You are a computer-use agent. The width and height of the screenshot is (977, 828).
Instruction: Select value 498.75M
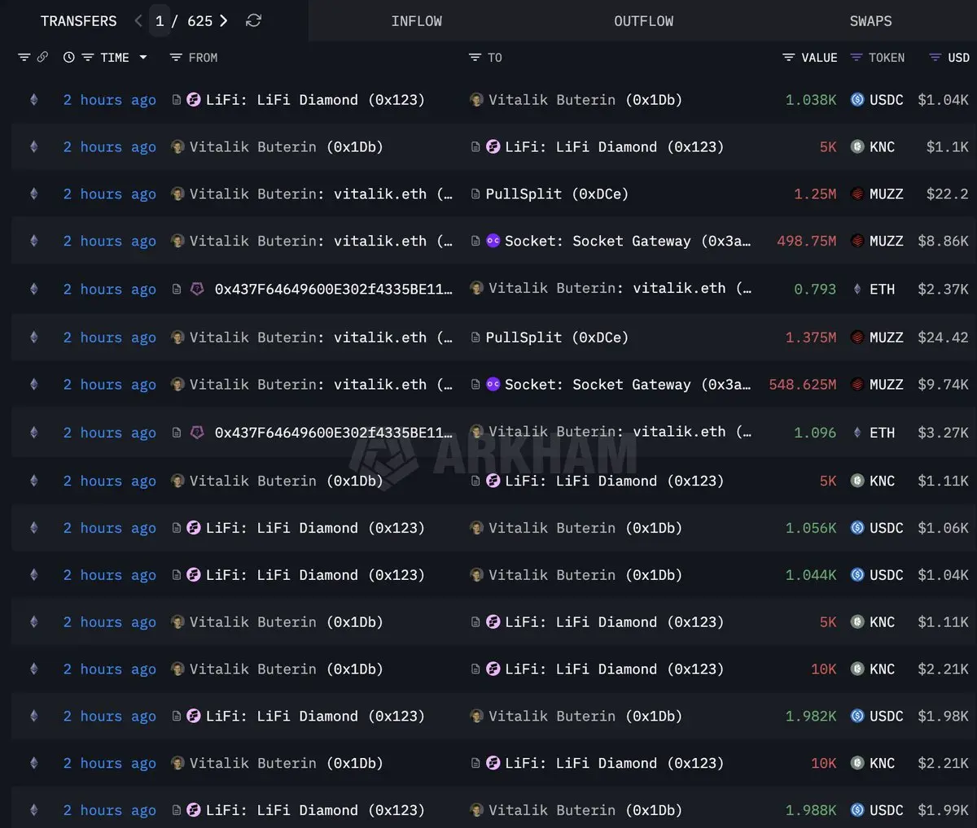coord(806,242)
